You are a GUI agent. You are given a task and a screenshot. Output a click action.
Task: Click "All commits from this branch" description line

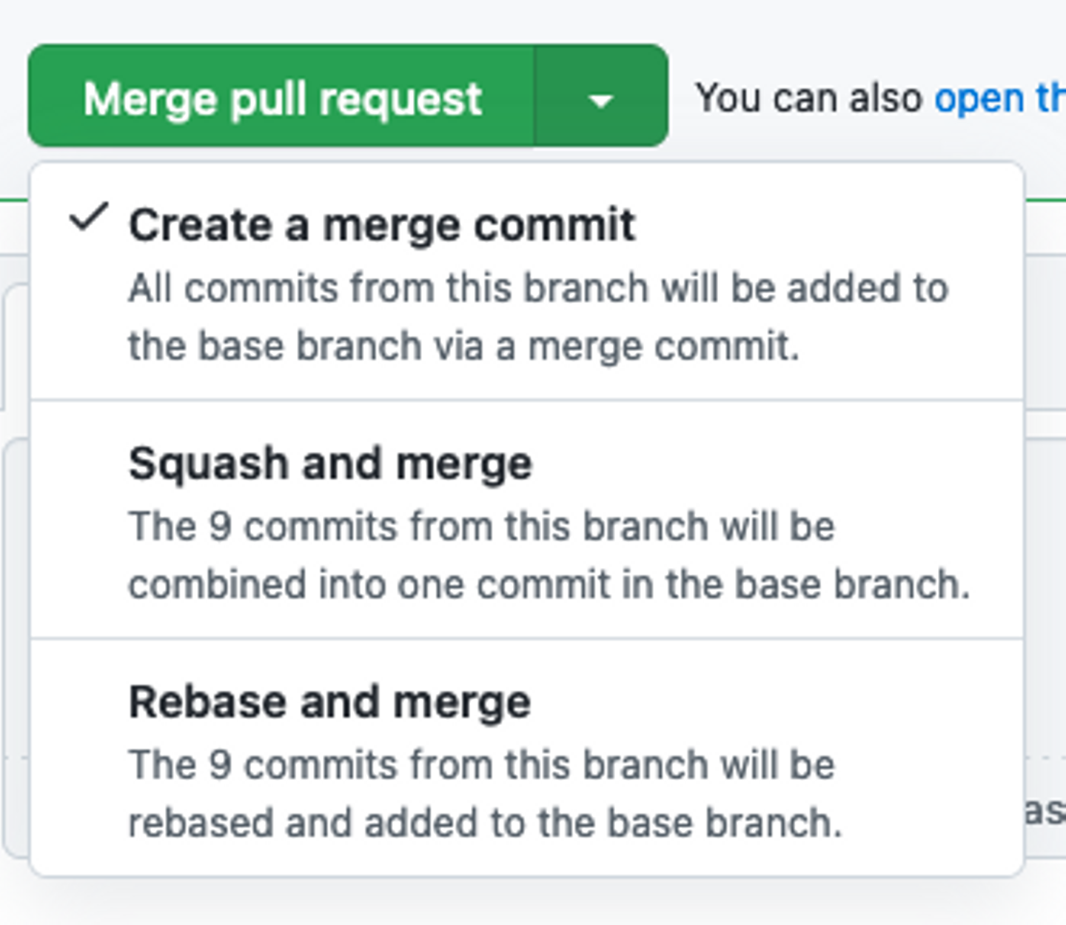pos(538,287)
